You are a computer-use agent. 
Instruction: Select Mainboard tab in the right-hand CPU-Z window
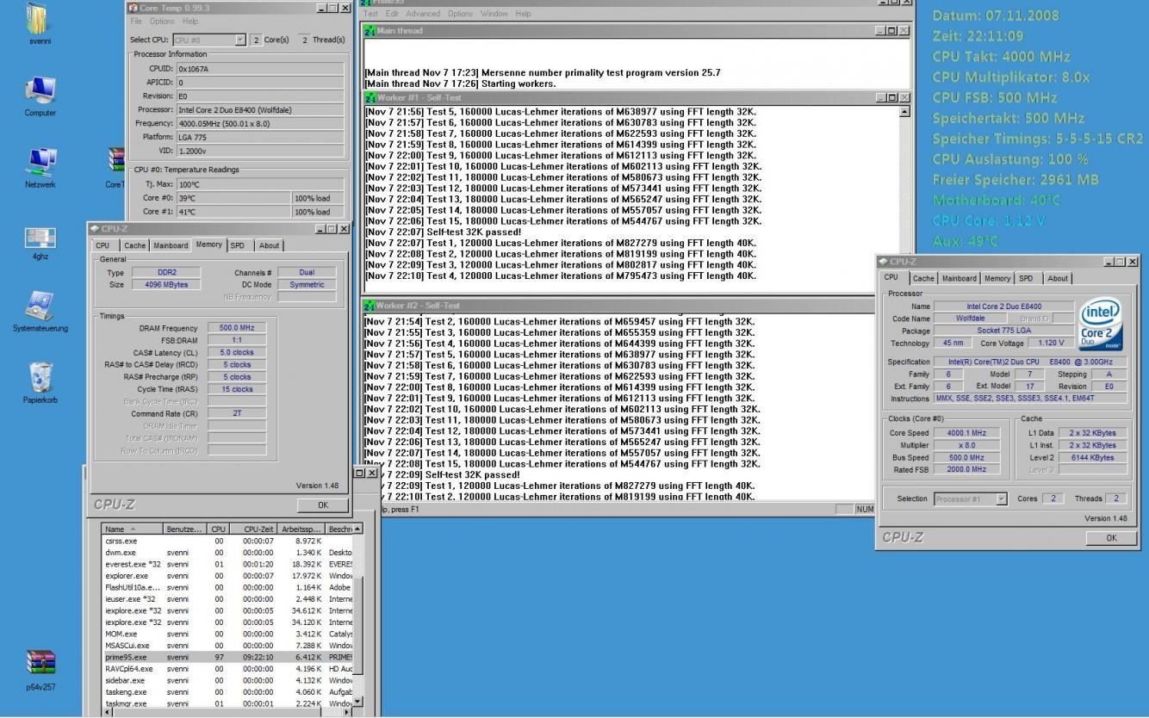point(959,278)
